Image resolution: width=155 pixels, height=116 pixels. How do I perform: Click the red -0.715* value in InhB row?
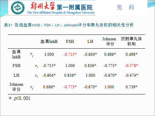[70, 54]
